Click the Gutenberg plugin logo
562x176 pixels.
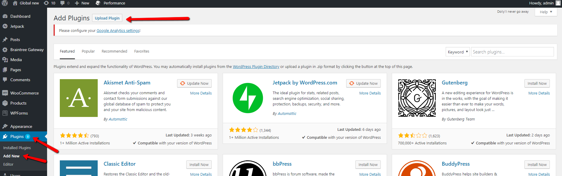(417, 98)
